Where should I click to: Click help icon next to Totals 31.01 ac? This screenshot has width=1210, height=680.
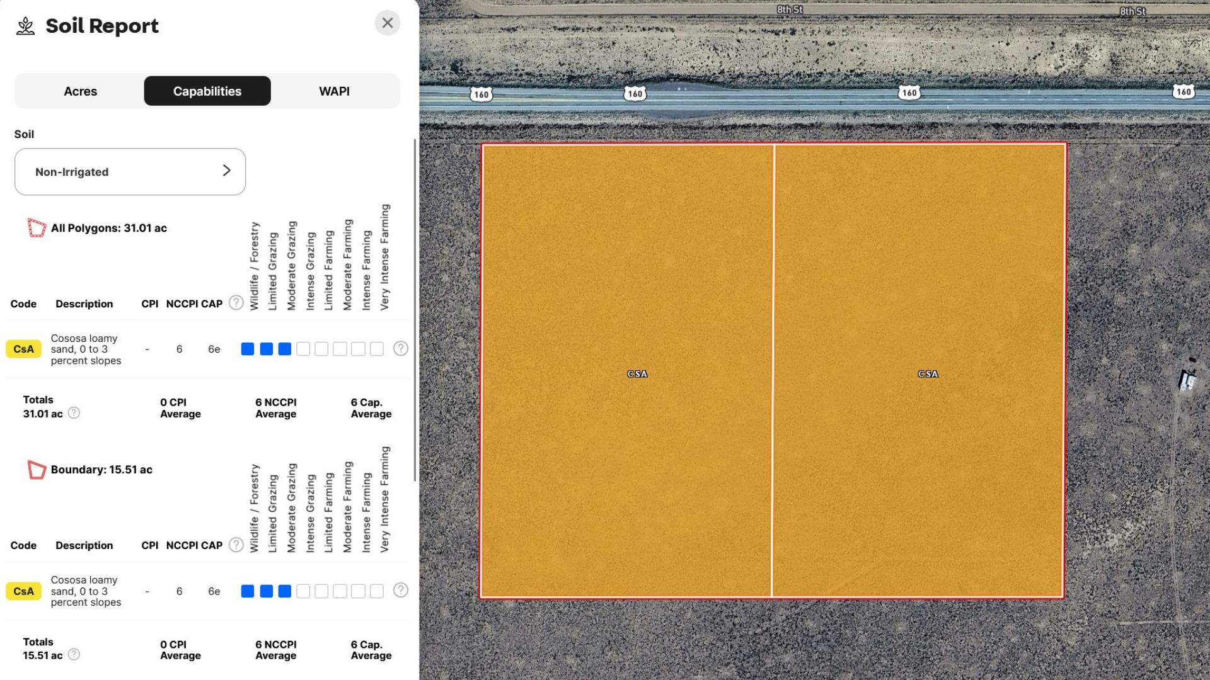pyautogui.click(x=74, y=413)
